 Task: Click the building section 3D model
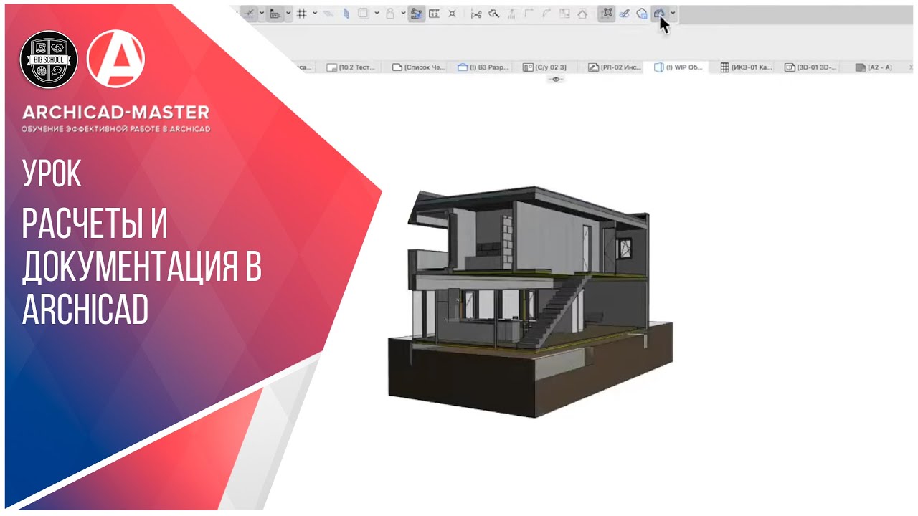[x=530, y=302]
